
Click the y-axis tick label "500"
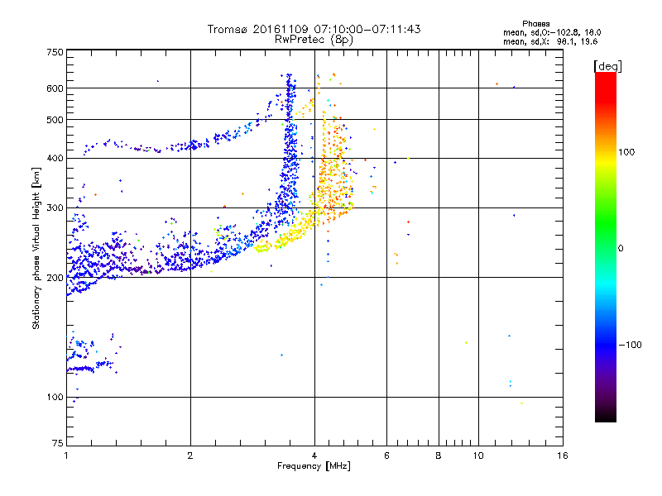(55, 120)
